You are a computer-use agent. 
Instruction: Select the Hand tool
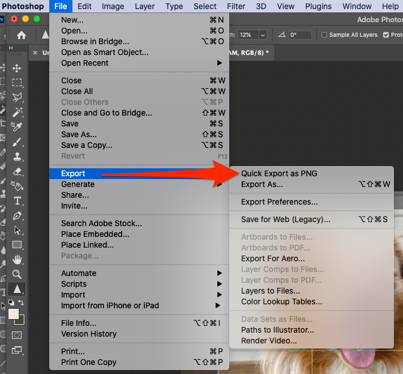coord(17,260)
